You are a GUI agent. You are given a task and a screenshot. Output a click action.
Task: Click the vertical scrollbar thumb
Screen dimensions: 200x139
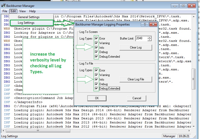point(194,79)
